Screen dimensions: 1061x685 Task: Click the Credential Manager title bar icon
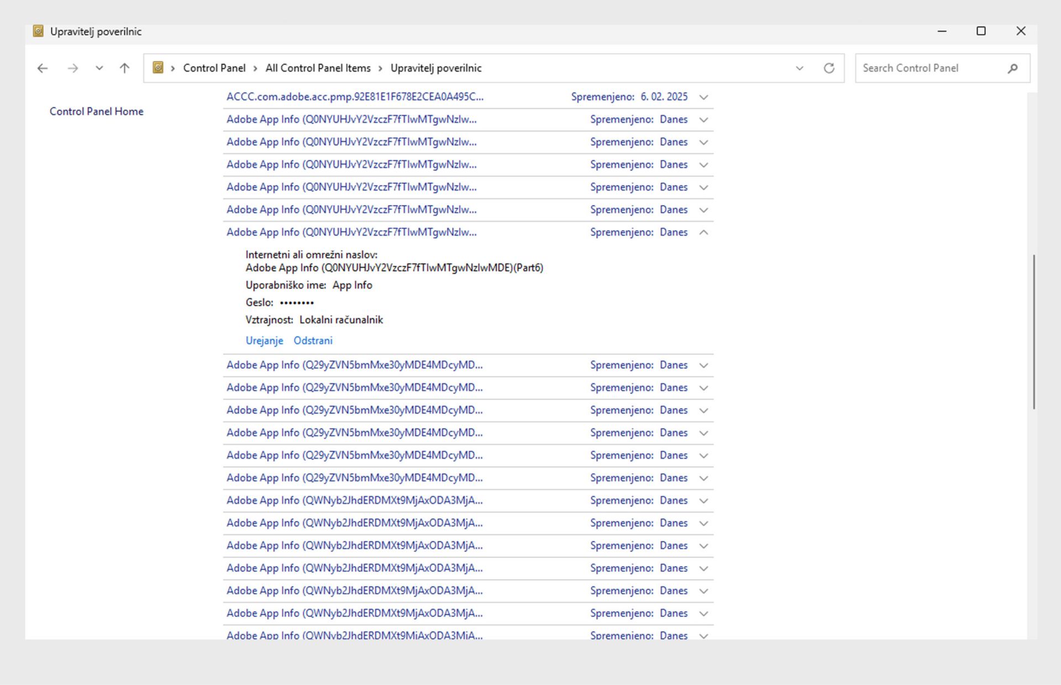(x=38, y=31)
